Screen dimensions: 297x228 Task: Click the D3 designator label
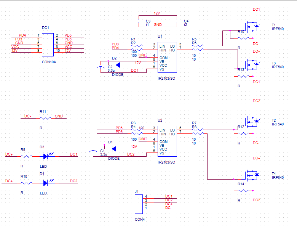42,147
